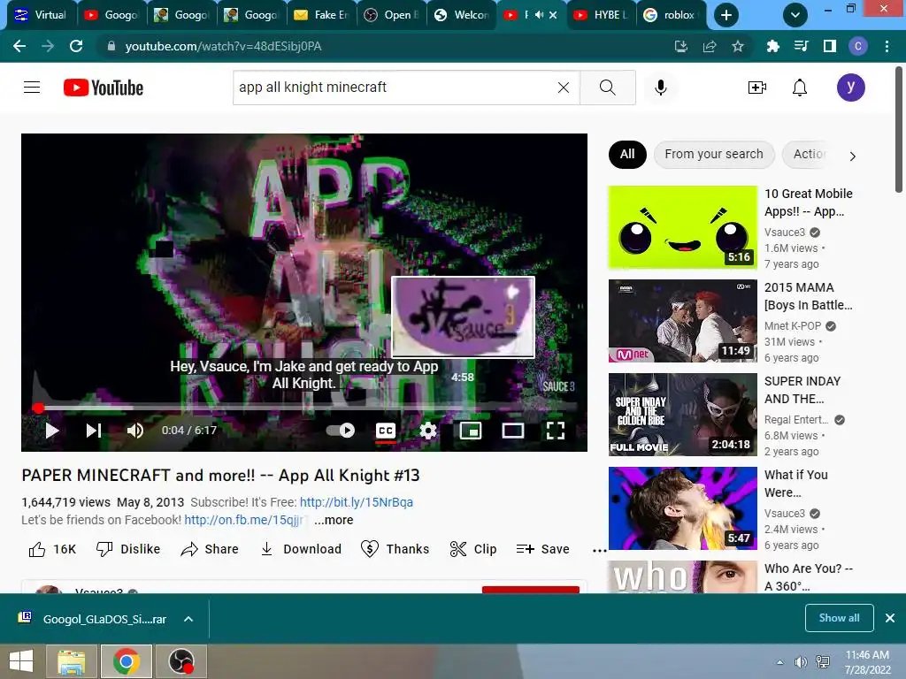The width and height of the screenshot is (906, 679).
Task: Share the video
Action: [x=209, y=549]
